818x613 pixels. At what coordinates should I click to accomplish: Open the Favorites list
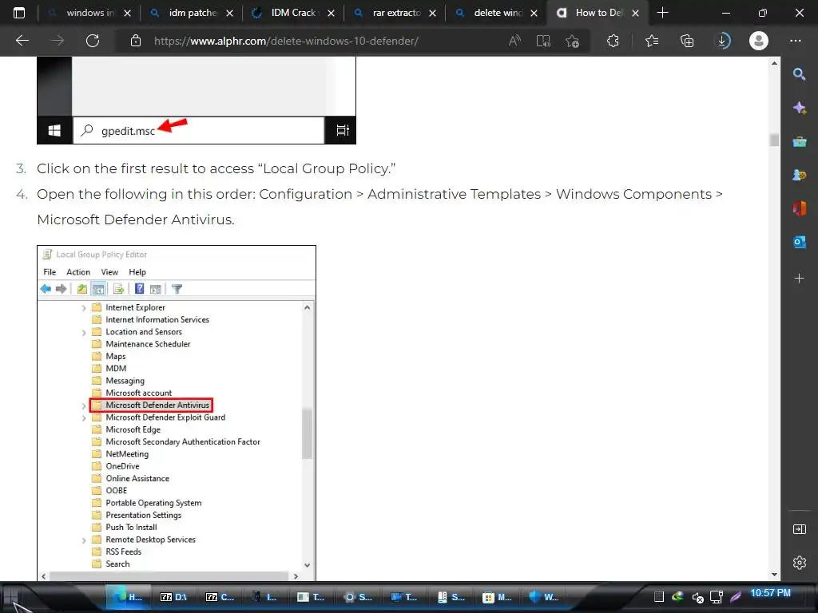(x=652, y=41)
